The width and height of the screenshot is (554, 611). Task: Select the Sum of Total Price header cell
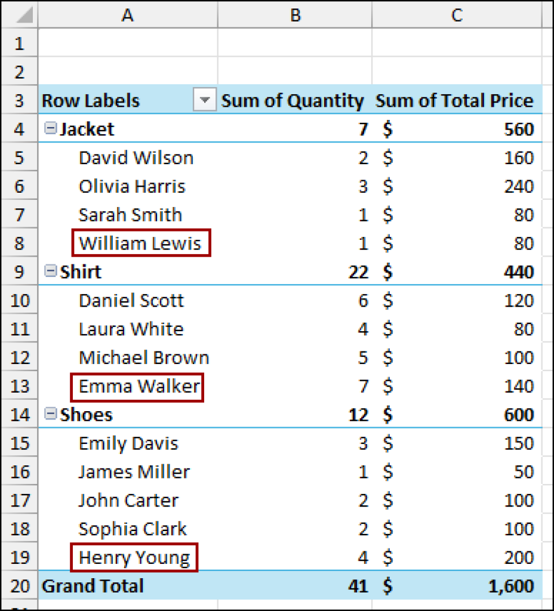[456, 100]
